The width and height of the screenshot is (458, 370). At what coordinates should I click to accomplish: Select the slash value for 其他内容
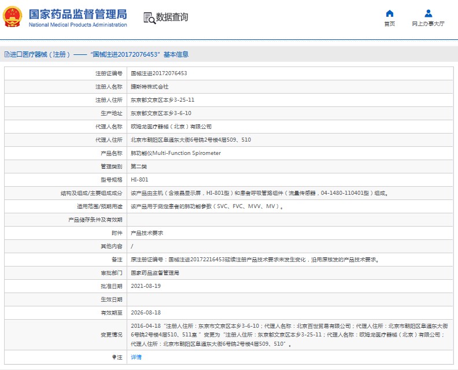pyautogui.click(x=132, y=246)
